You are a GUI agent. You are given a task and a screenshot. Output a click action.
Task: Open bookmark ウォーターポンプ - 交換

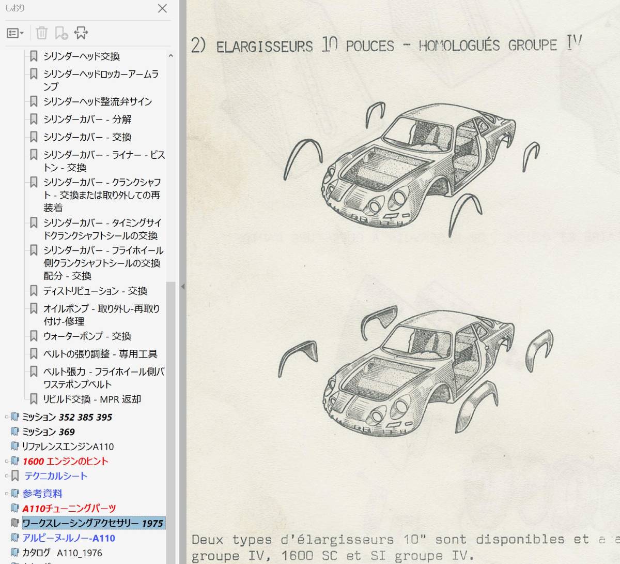click(x=87, y=336)
